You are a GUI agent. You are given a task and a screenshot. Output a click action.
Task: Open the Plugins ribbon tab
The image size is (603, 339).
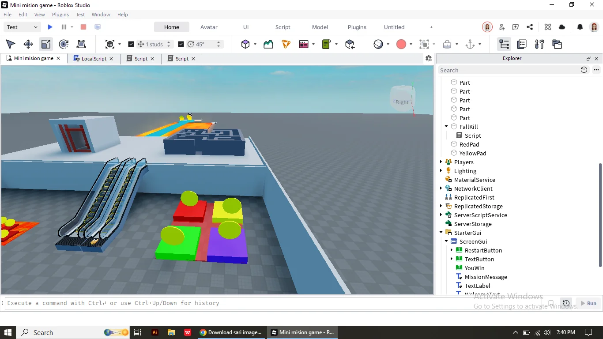357,27
